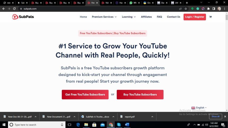Click the Windows Start button

click(4, 125)
